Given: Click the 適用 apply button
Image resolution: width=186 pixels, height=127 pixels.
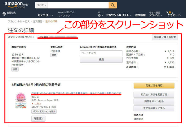Looking at the screenshot, I should (101, 60).
